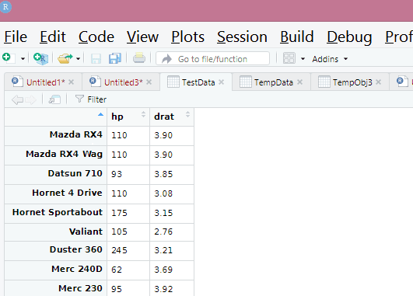
Task: Click the Save All icon
Action: point(115,58)
